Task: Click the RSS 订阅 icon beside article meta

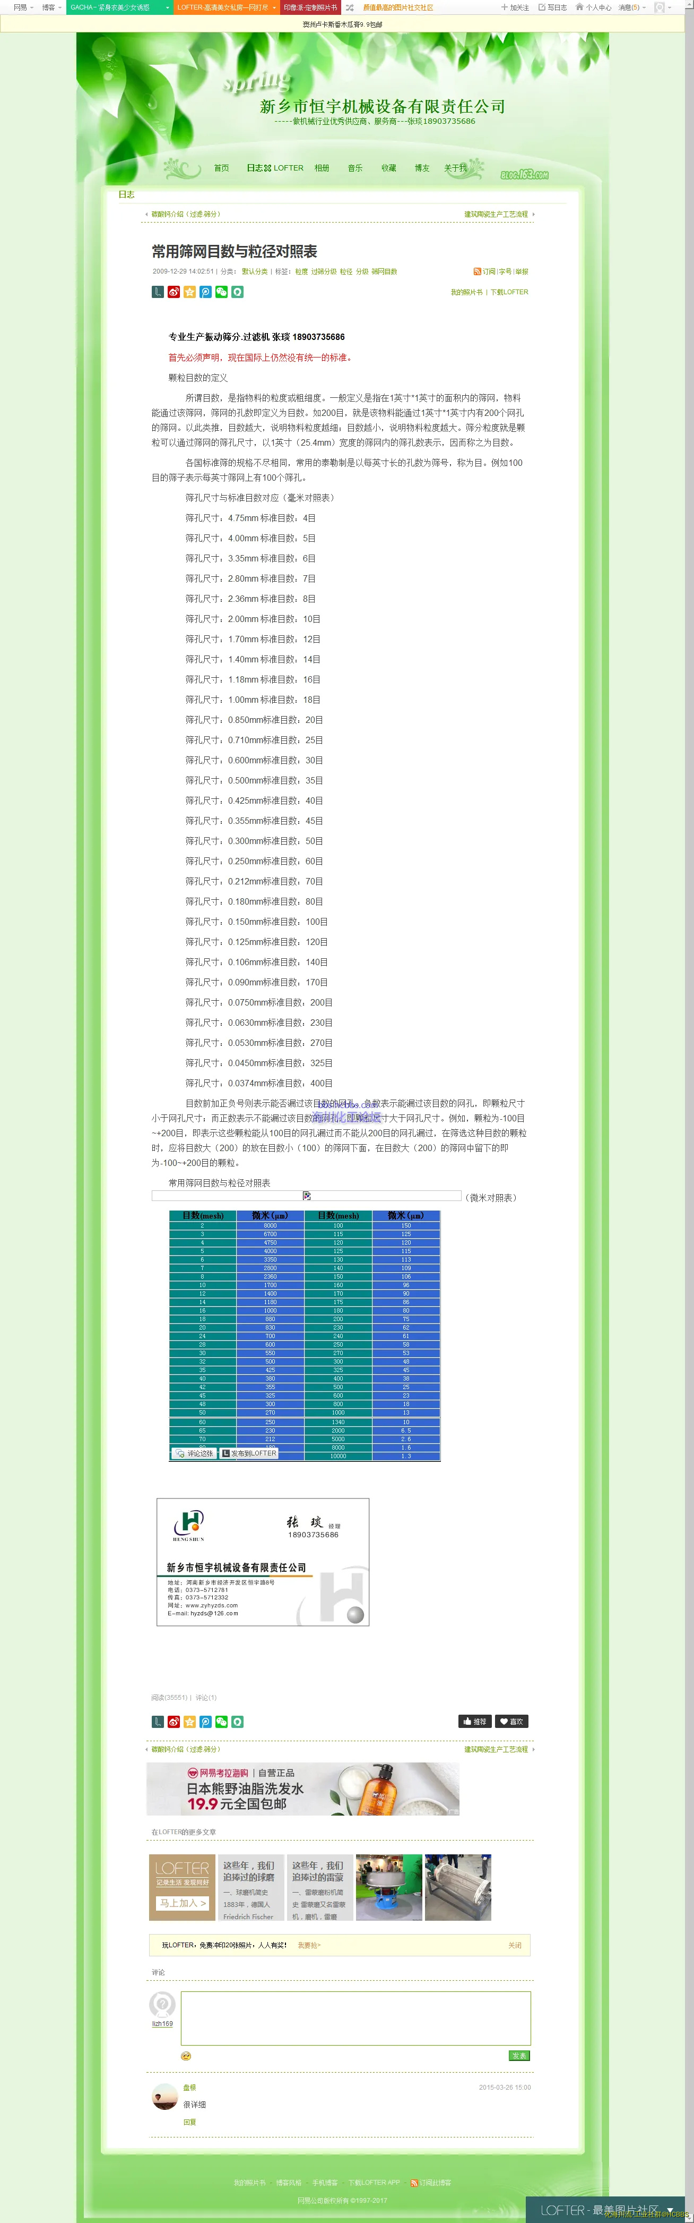Action: (x=477, y=271)
